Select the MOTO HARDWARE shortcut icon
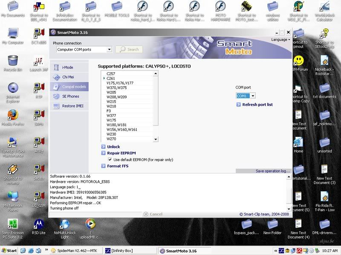The height and width of the screenshot is (255, 341). (220, 11)
